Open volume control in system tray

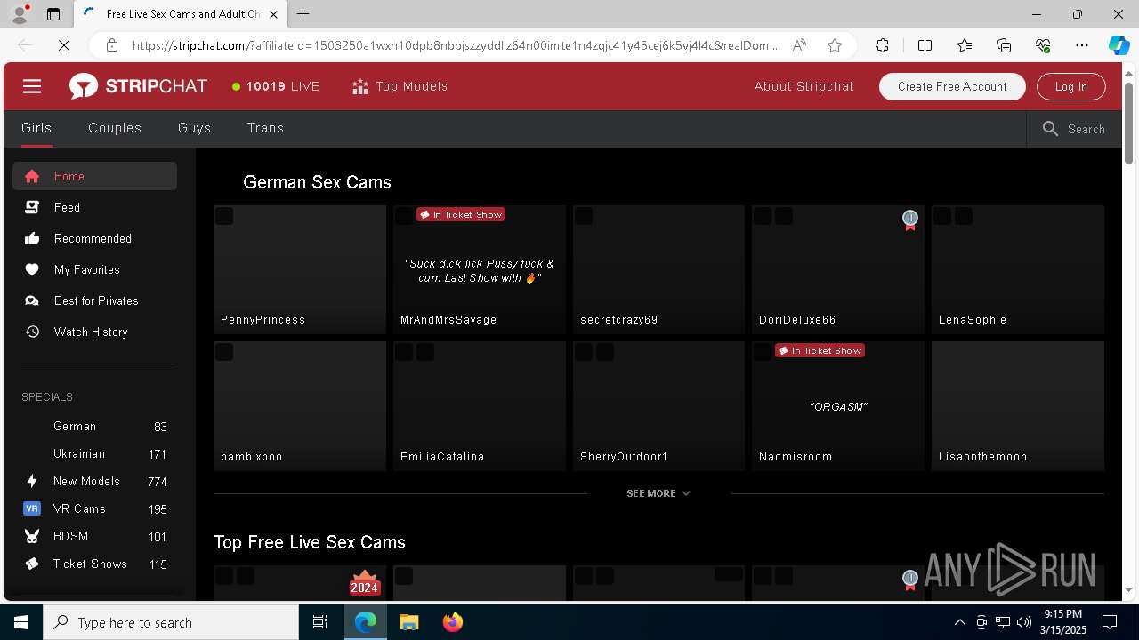(x=1023, y=622)
